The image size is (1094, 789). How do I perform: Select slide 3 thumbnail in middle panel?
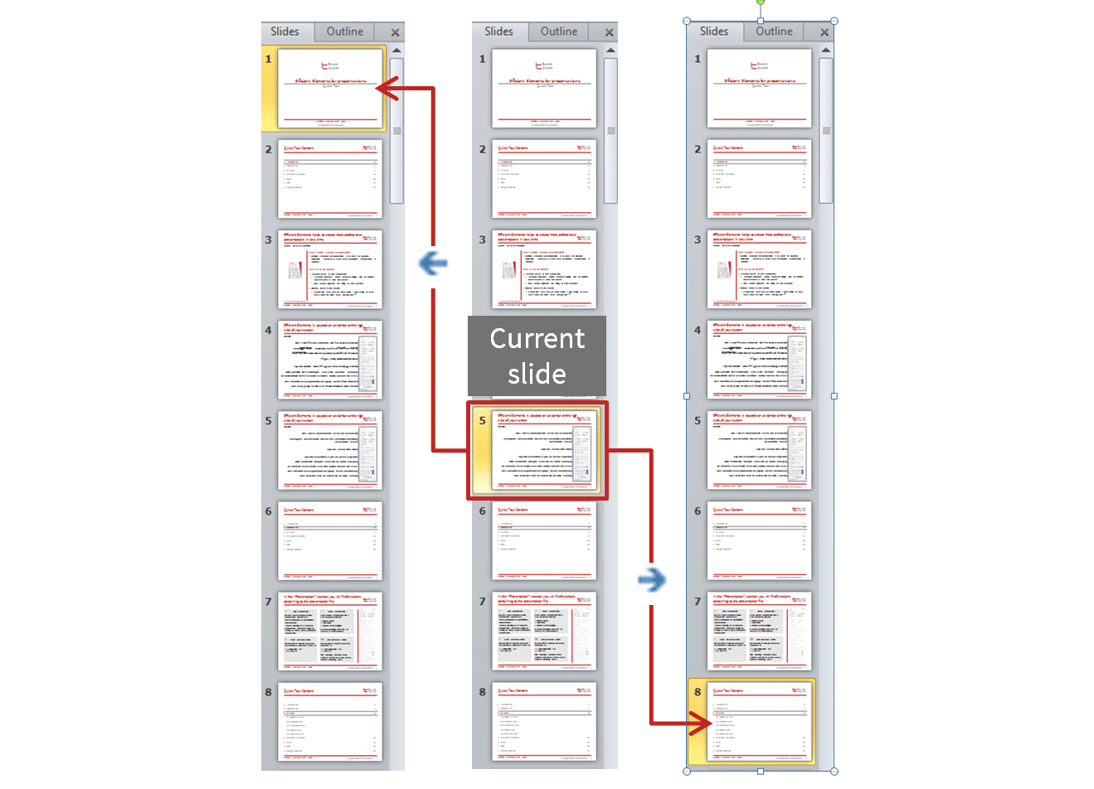(x=544, y=269)
